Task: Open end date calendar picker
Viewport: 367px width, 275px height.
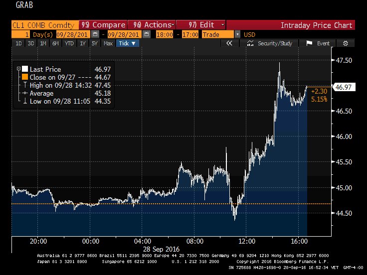Action: (x=146, y=34)
